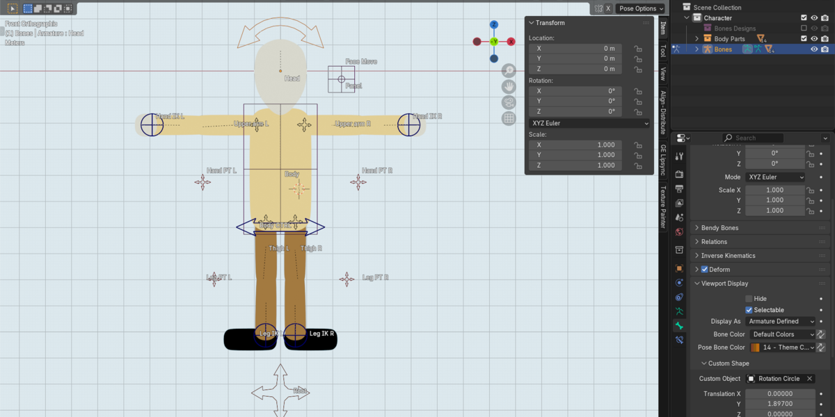The width and height of the screenshot is (835, 417).
Task: Lock Scale X in the Bone properties
Action: (x=811, y=190)
